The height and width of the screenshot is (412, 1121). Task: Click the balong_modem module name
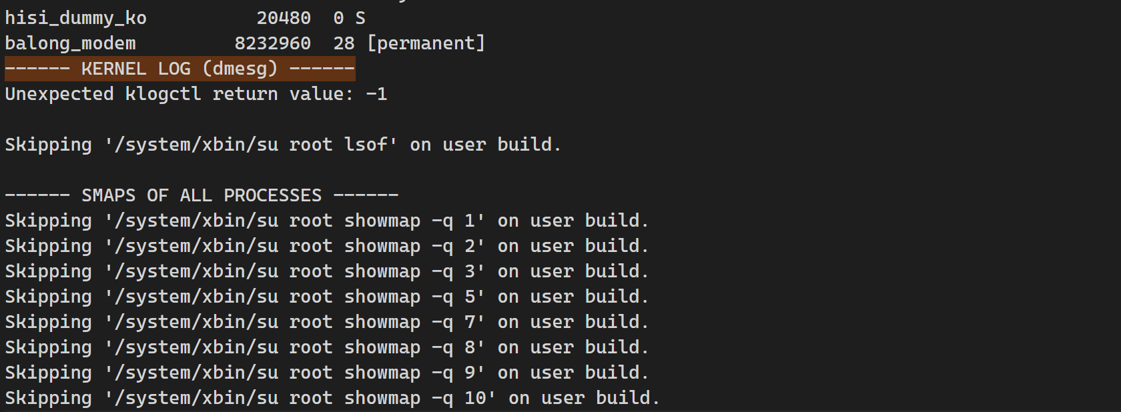coord(70,43)
